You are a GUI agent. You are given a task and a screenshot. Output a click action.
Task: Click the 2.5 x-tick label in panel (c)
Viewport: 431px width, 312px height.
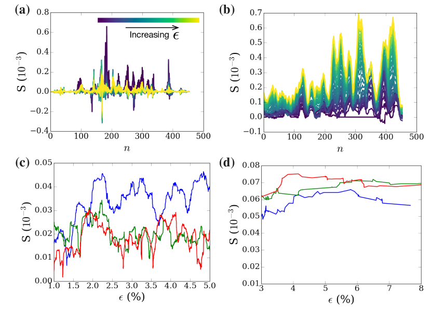coord(112,286)
